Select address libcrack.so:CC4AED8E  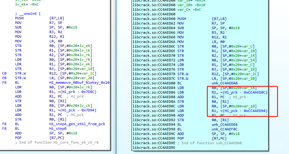click(x=154, y=111)
